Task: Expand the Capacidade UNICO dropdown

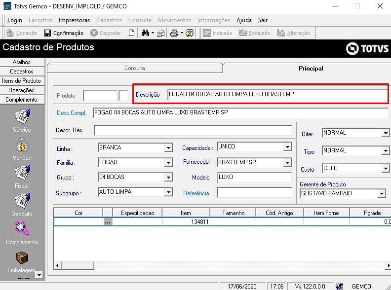Action: [287, 147]
